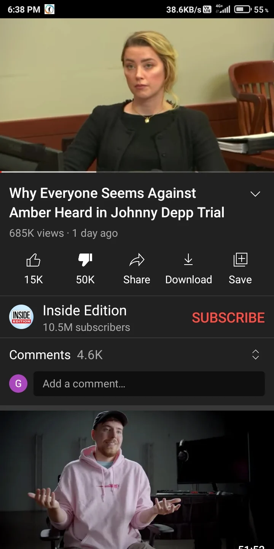Viewport: 274px width, 549px height.
Task: Tap the Amber Heard video player
Action: (137, 95)
